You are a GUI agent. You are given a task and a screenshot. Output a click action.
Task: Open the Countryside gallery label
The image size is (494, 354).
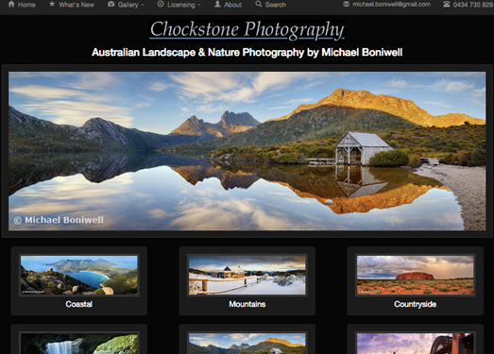[x=416, y=304]
